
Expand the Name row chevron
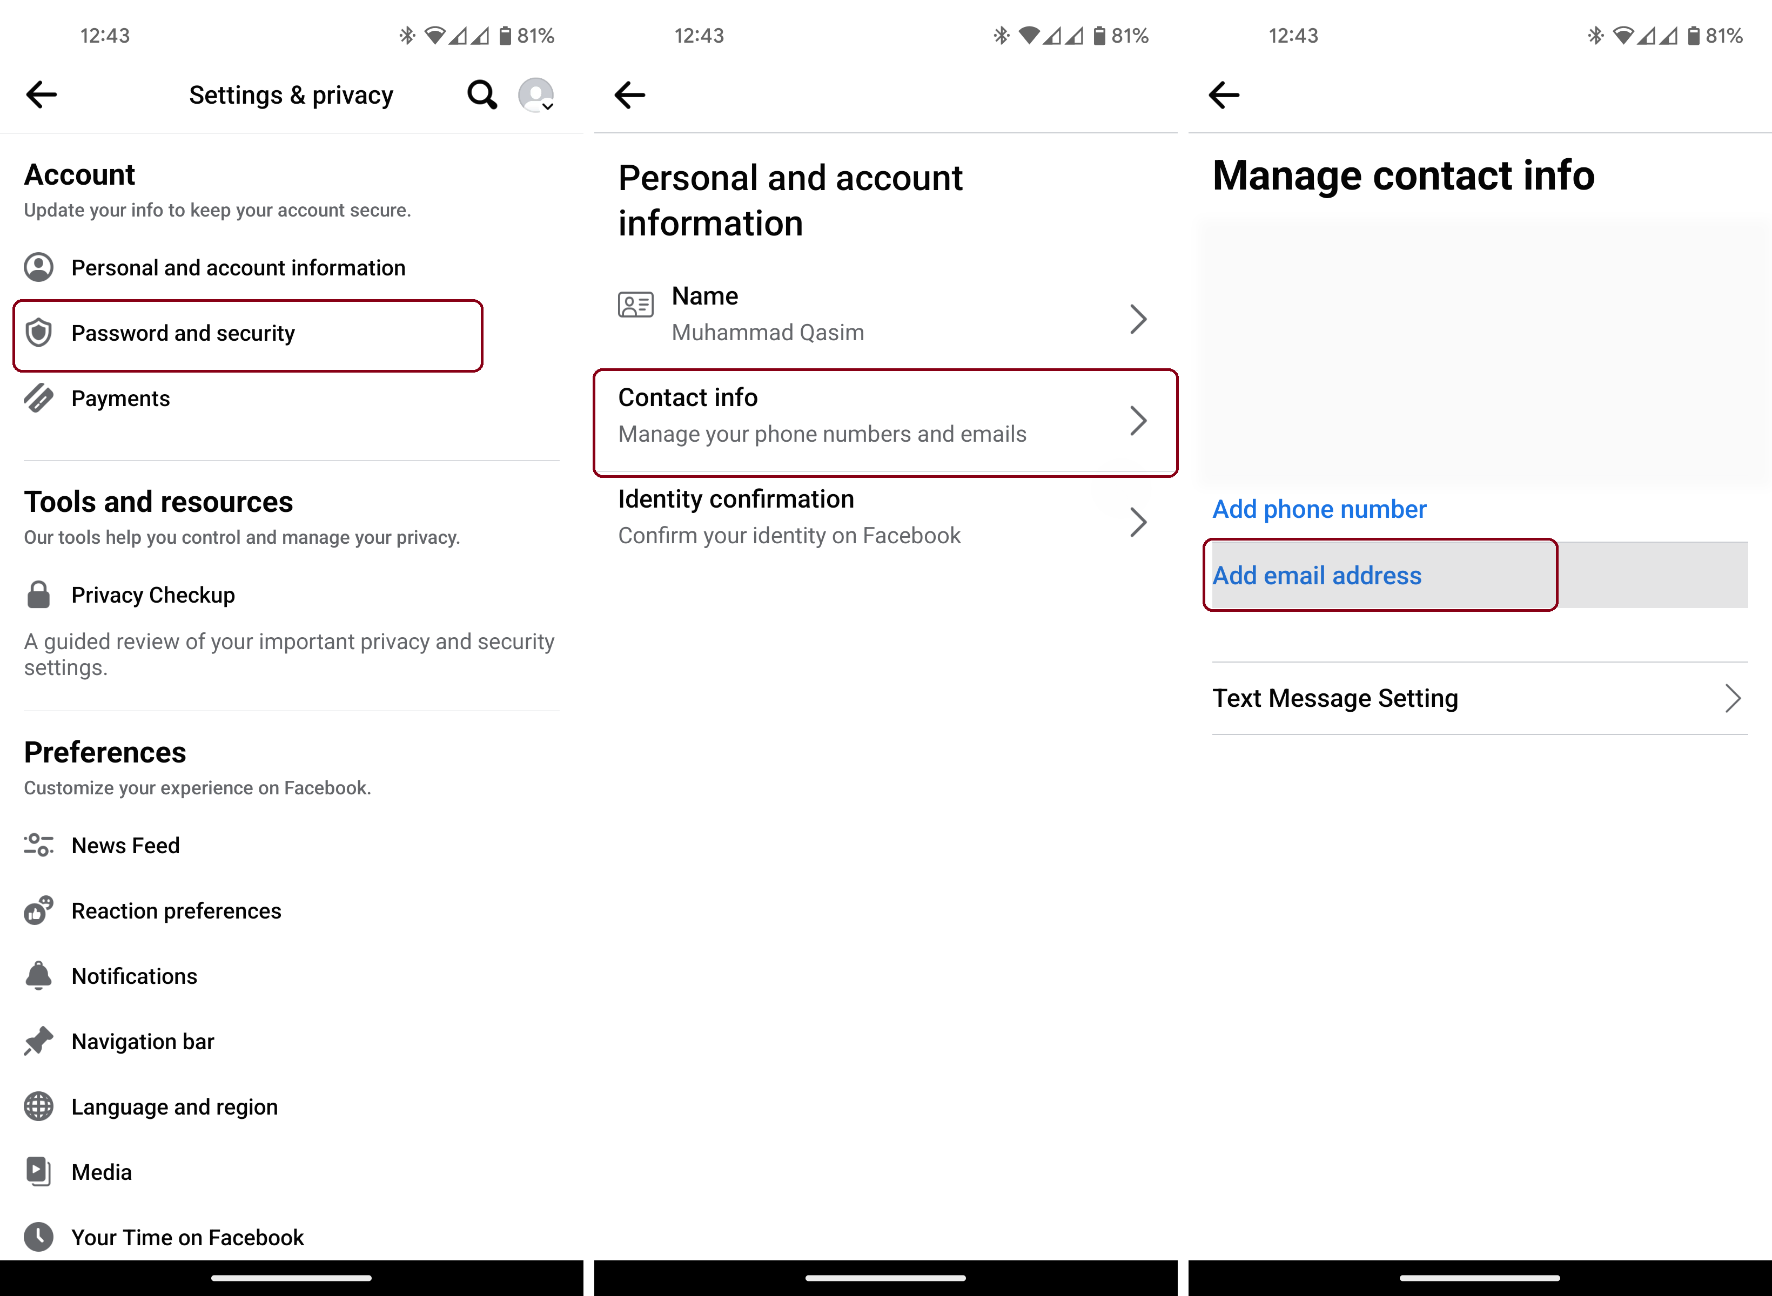[x=1138, y=319]
